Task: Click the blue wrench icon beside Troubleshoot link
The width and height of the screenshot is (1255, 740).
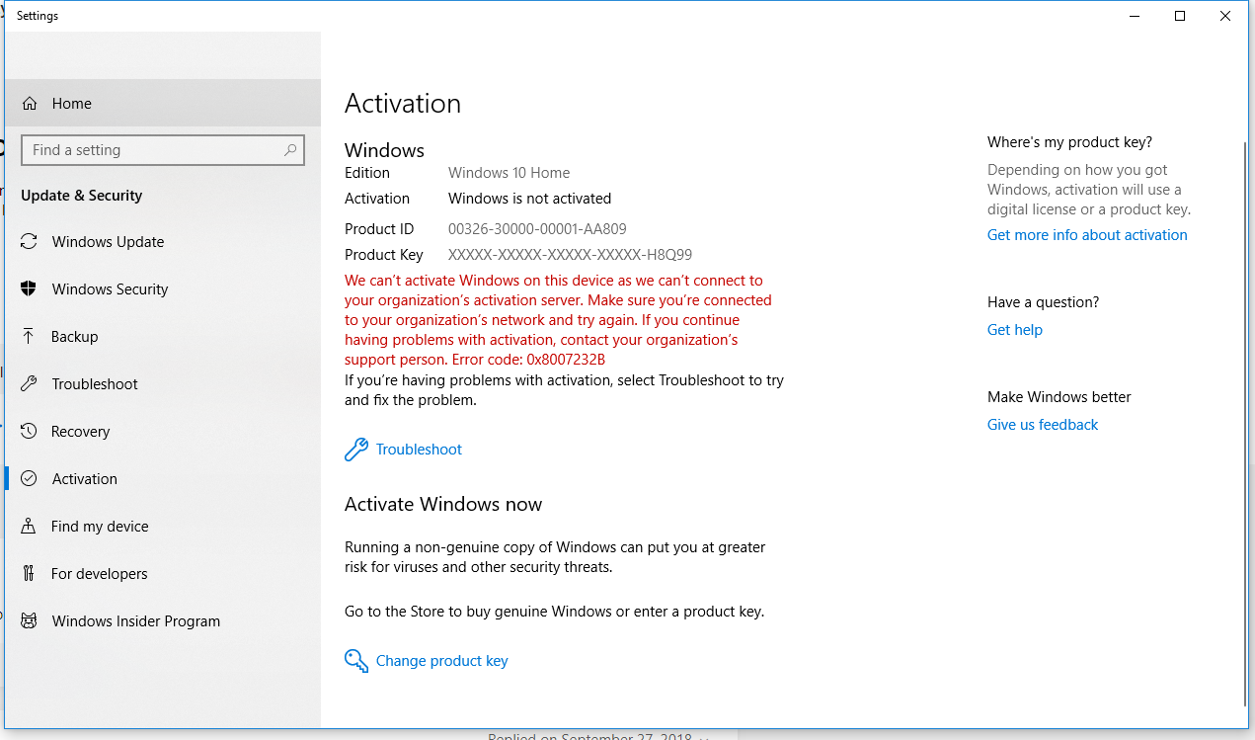Action: 356,450
